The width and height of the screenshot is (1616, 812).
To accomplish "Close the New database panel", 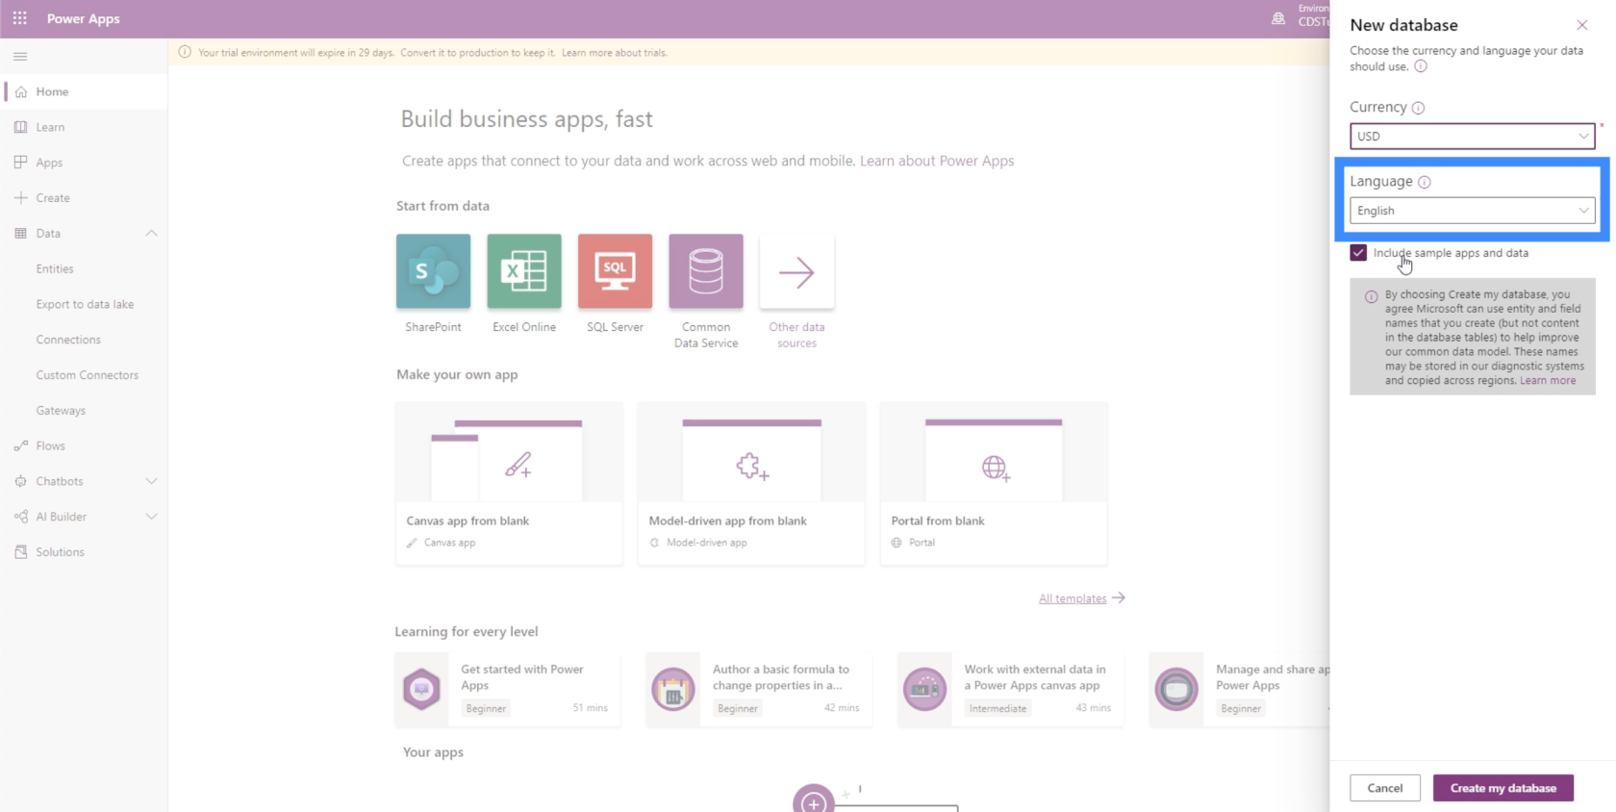I will (1582, 25).
